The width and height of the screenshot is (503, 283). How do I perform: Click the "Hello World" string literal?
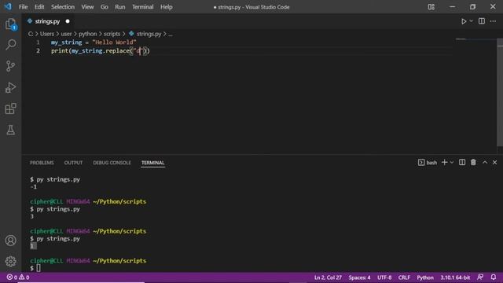(x=114, y=42)
